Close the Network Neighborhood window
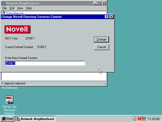The height and width of the screenshot is (122, 162). click(104, 3)
